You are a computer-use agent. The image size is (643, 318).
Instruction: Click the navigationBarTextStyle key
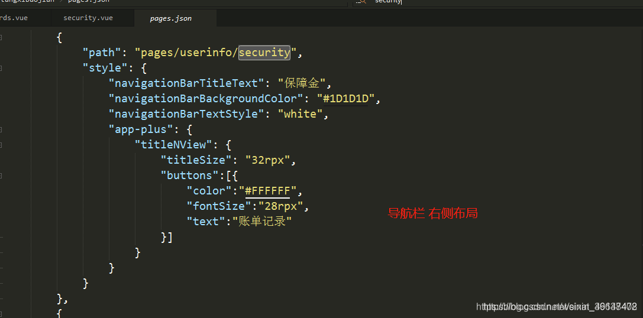185,114
